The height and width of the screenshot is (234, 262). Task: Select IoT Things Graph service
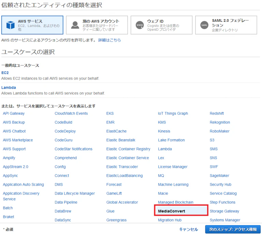(x=173, y=113)
